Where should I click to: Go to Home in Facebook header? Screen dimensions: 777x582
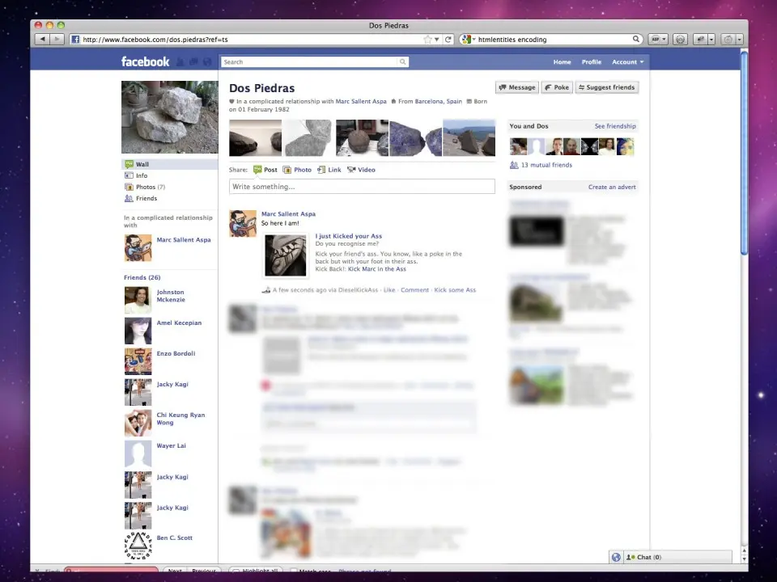[562, 62]
